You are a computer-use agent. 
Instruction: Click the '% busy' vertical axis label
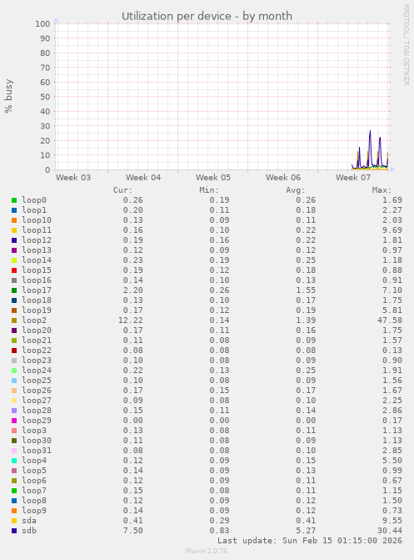[8, 96]
